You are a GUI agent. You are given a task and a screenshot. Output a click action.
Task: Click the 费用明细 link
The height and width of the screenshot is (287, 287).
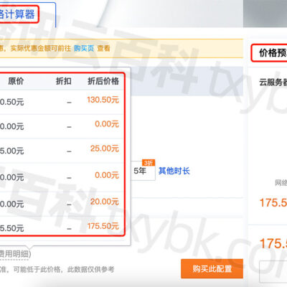(15, 254)
